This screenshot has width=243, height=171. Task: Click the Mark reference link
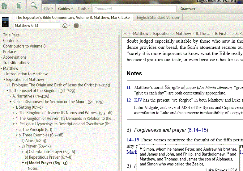132,152
